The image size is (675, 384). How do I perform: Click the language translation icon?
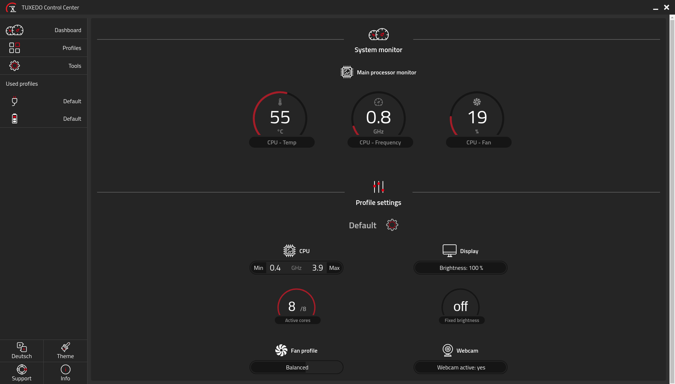point(22,347)
